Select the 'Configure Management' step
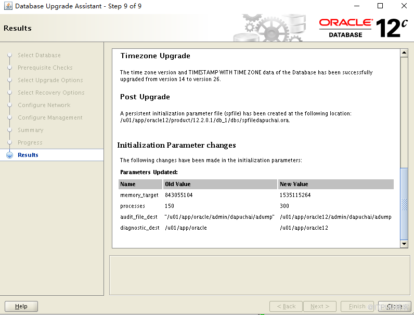Viewport: 414px width, 315px height. pos(50,117)
